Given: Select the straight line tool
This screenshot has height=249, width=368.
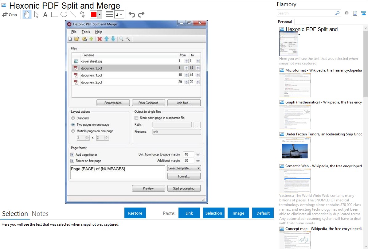Looking at the screenshot, I should tap(73, 14).
